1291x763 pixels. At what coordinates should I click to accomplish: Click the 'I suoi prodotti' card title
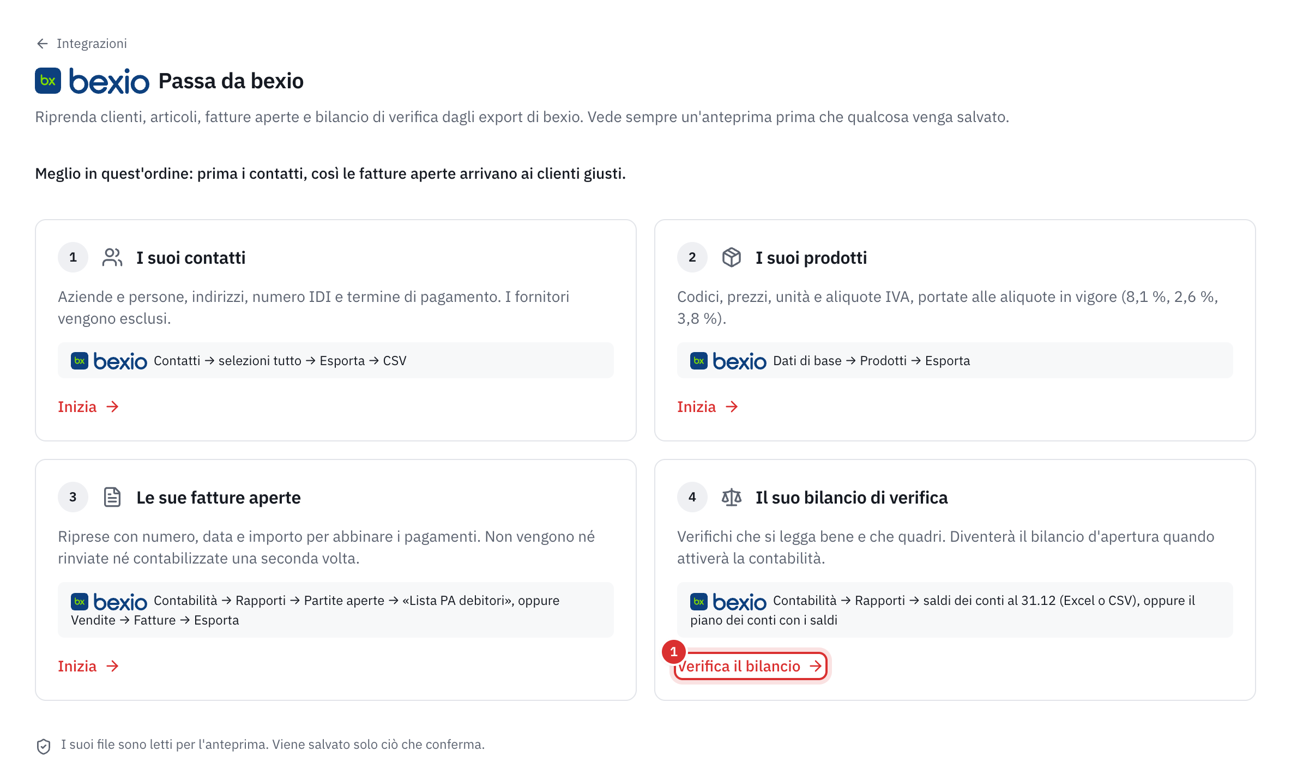[811, 258]
